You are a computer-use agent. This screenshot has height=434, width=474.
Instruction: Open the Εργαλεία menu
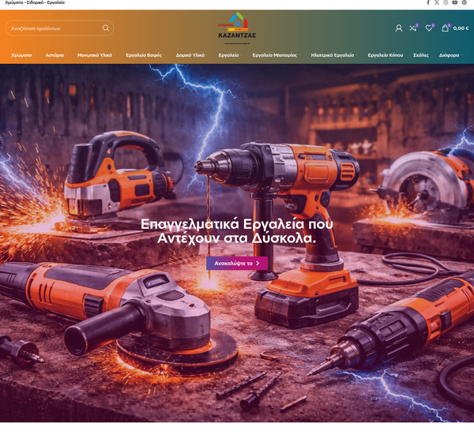pos(228,55)
